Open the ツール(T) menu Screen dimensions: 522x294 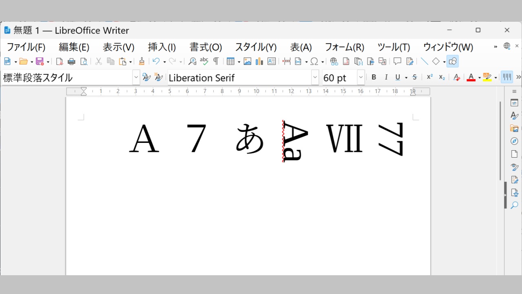pos(393,47)
